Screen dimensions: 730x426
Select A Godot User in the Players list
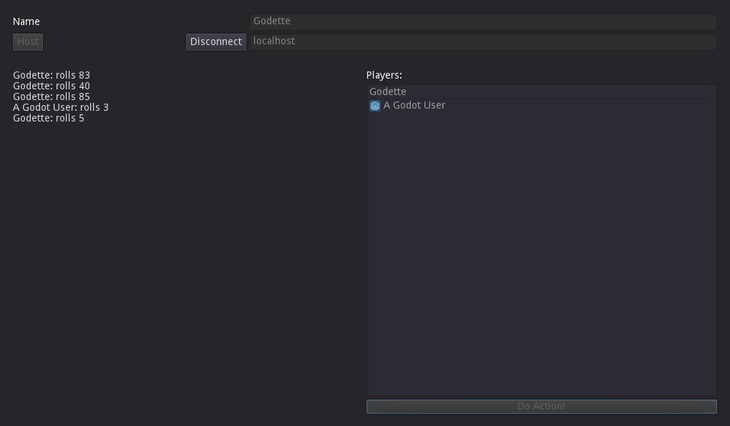coord(414,105)
